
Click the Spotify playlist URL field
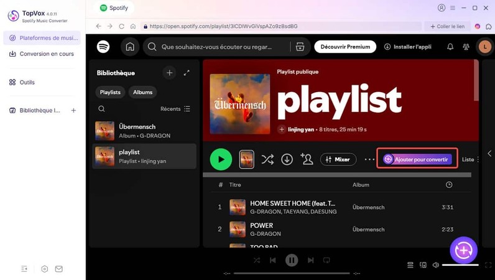[x=281, y=26]
